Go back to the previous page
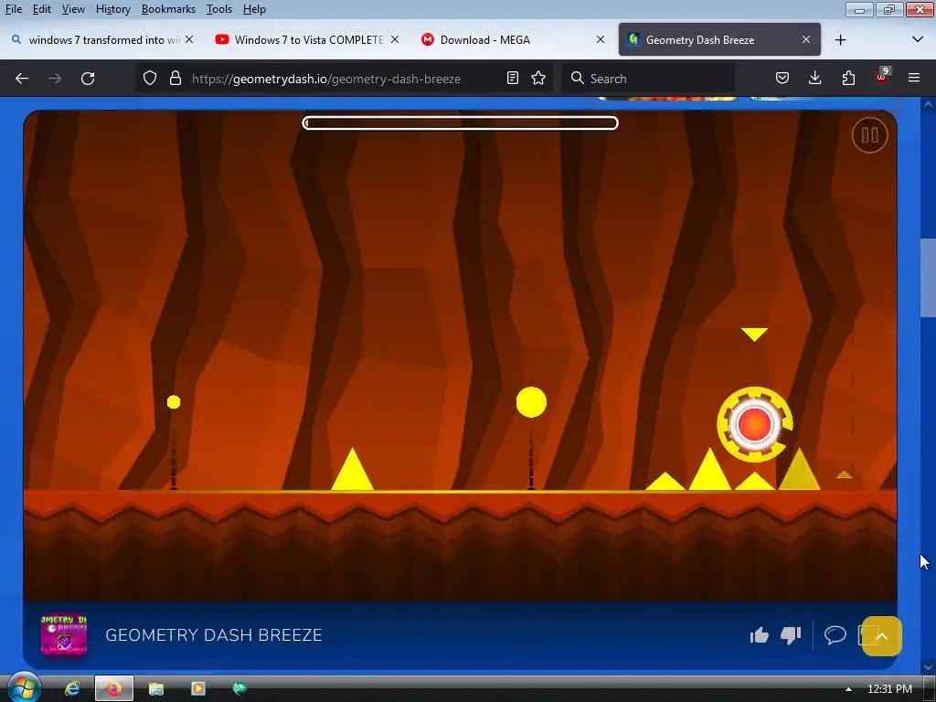 pyautogui.click(x=22, y=79)
